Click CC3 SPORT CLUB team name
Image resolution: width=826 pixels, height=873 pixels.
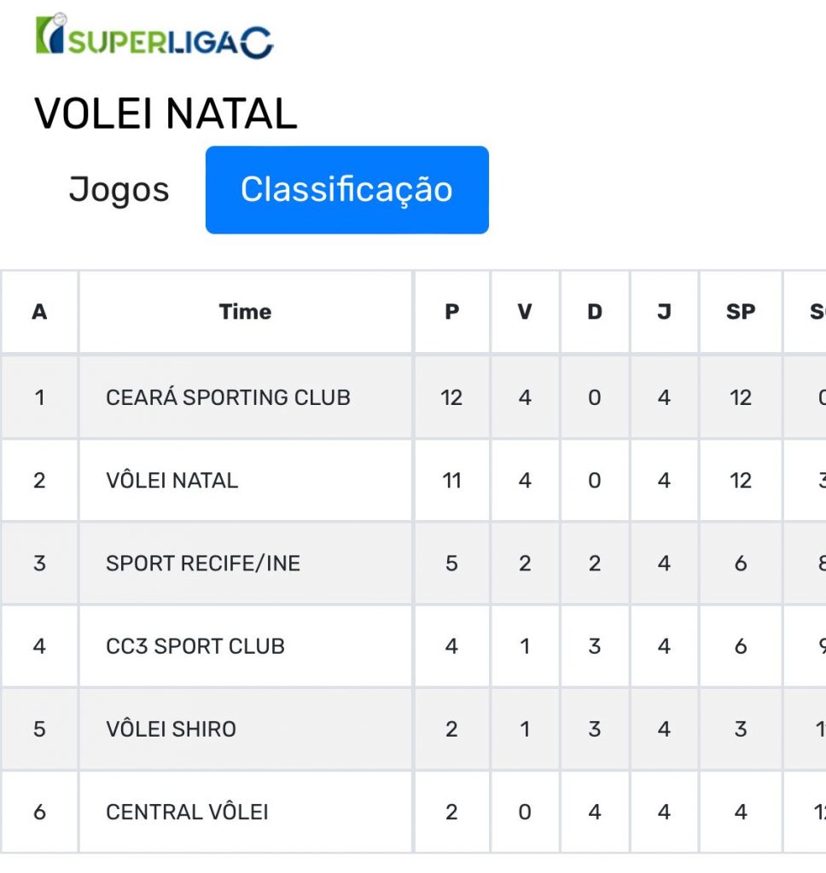click(x=195, y=646)
